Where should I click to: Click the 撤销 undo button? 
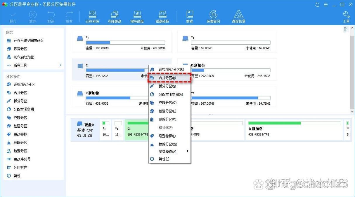pos(51,16)
